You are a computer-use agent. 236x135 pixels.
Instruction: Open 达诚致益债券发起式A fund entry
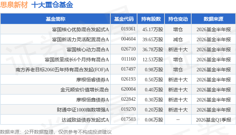85,120
